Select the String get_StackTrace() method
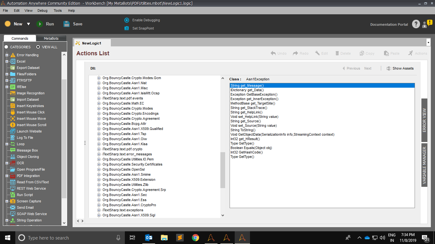435x244 pixels. (249, 108)
